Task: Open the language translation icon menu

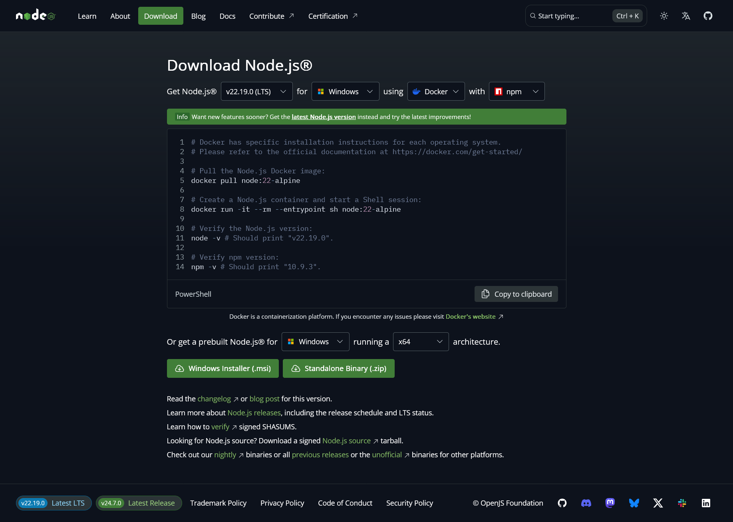Action: click(x=686, y=16)
